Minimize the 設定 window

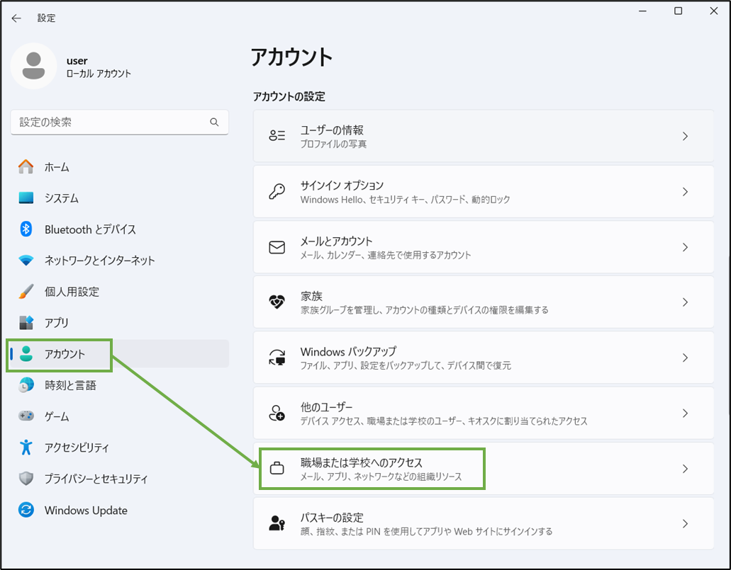[x=642, y=11]
